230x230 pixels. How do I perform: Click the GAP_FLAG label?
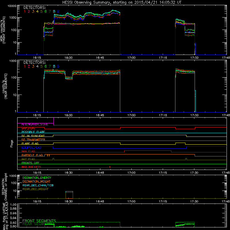[28, 128]
